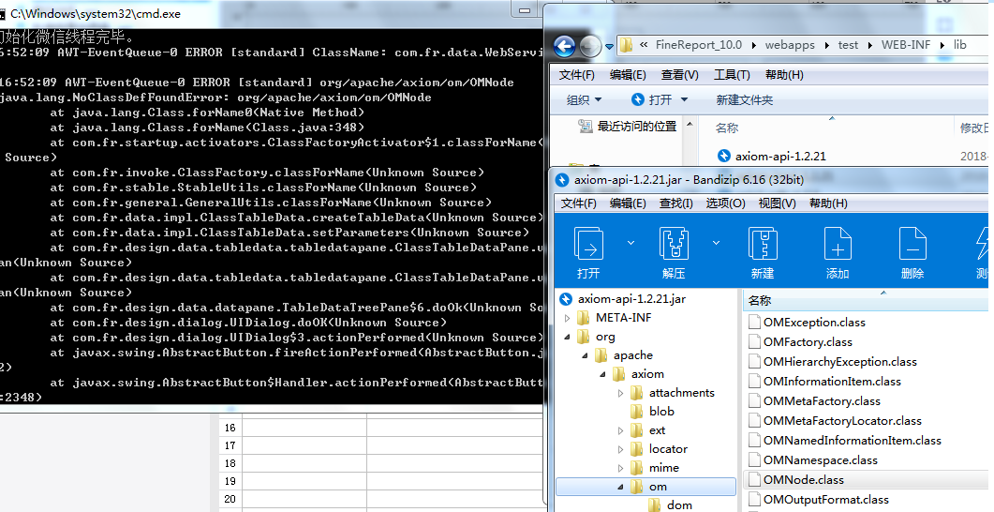This screenshot has height=512, width=994.
Task: Expand the META-INF folder in Bandizip's tree
Action: coord(568,318)
